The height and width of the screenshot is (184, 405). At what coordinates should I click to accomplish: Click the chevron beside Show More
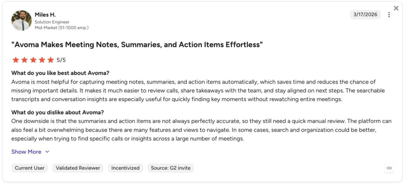pyautogui.click(x=47, y=152)
